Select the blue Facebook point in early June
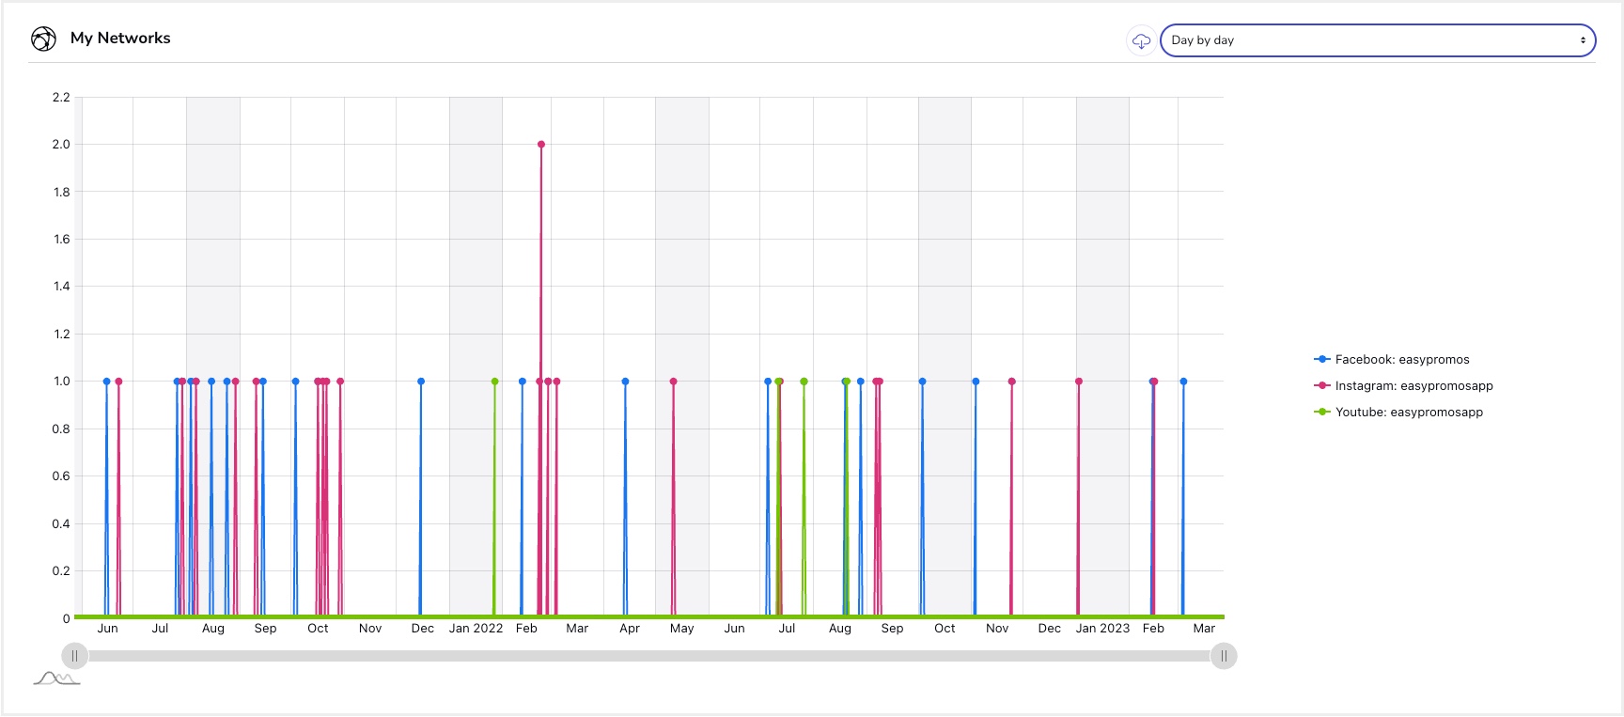Screen dimensions: 1624x717 (107, 382)
